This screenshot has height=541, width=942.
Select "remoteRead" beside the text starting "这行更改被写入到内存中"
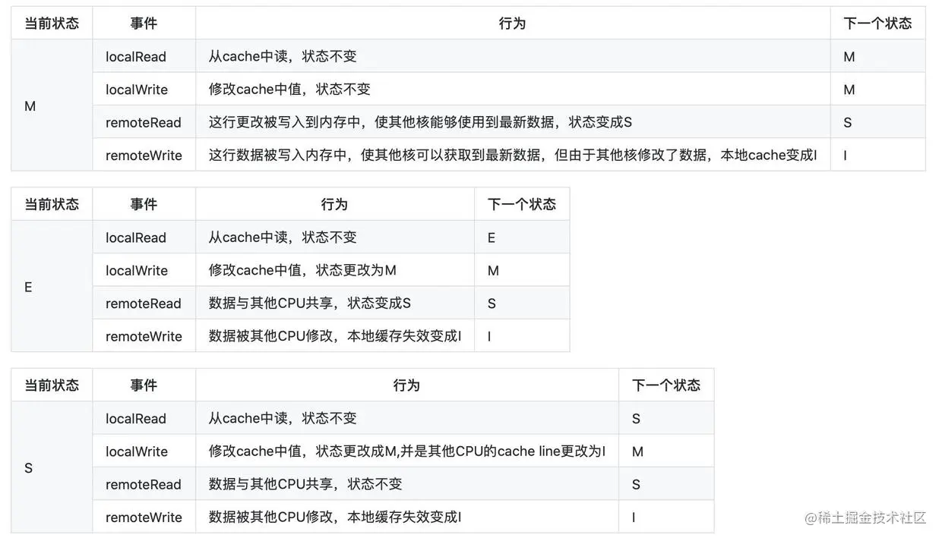pyautogui.click(x=144, y=122)
